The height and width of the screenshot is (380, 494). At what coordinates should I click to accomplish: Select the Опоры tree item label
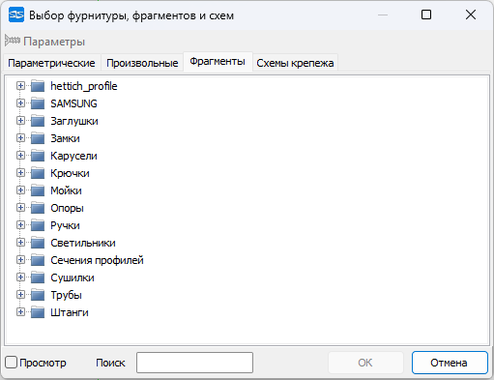pos(67,208)
